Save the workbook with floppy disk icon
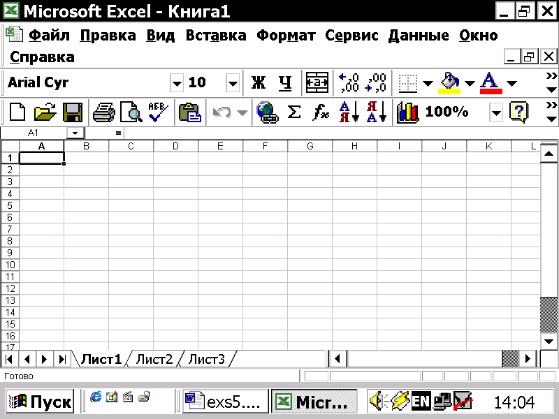Viewport: 559px width, 419px height. click(73, 112)
